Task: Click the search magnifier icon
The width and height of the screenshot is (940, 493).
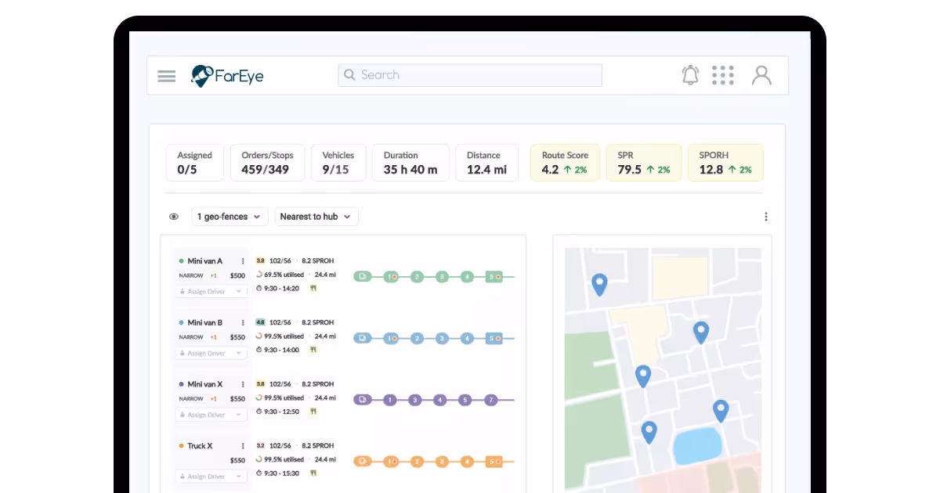Action: click(350, 75)
